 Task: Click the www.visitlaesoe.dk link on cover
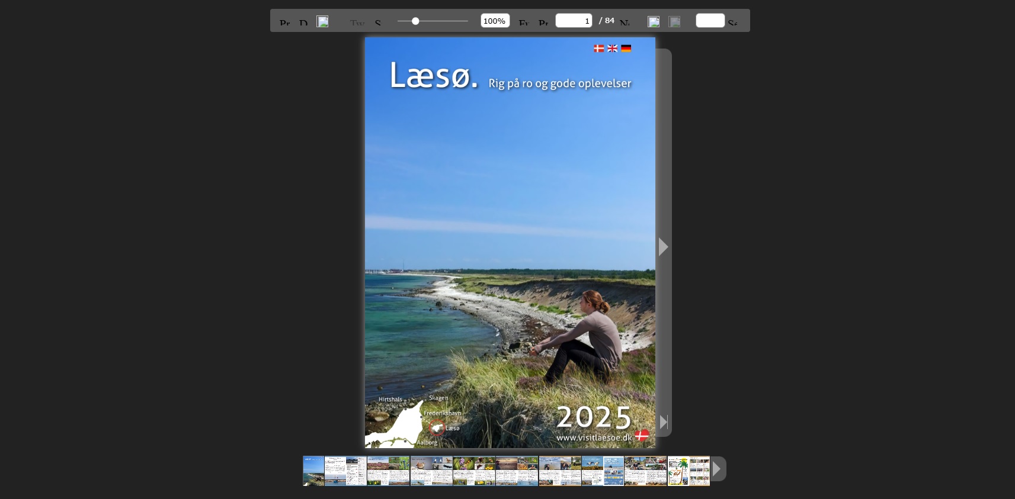(x=594, y=438)
